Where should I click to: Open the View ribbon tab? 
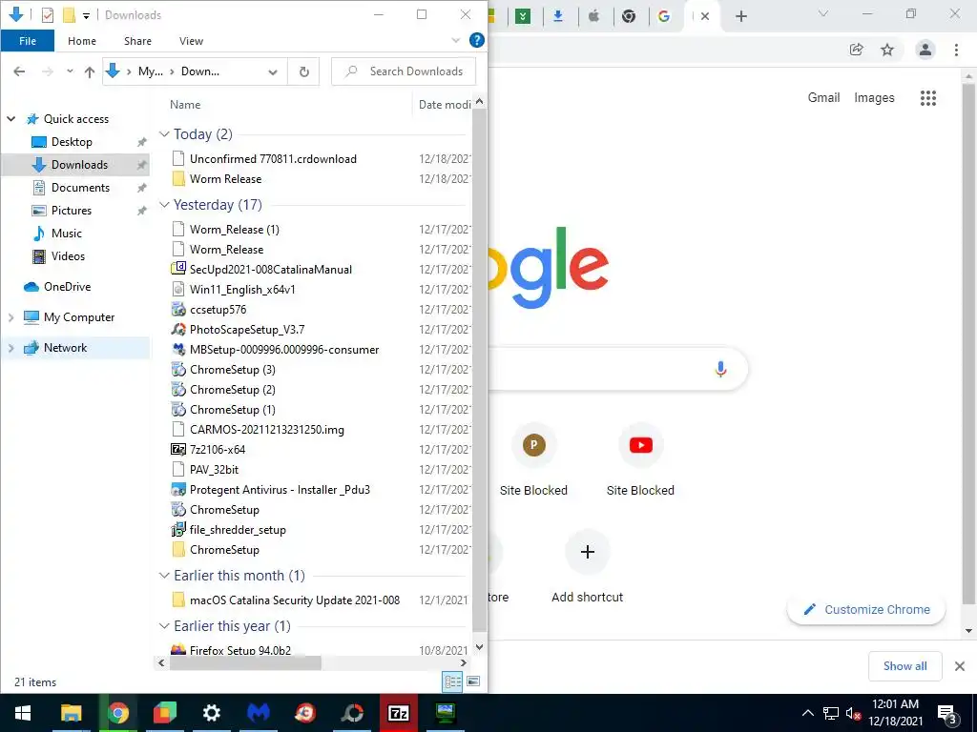pyautogui.click(x=191, y=41)
